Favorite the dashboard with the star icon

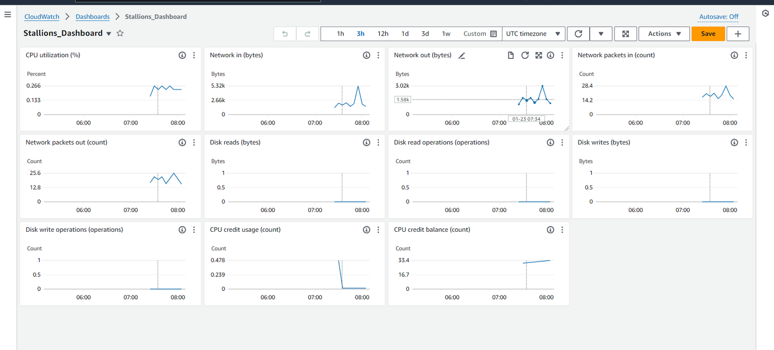(x=120, y=33)
